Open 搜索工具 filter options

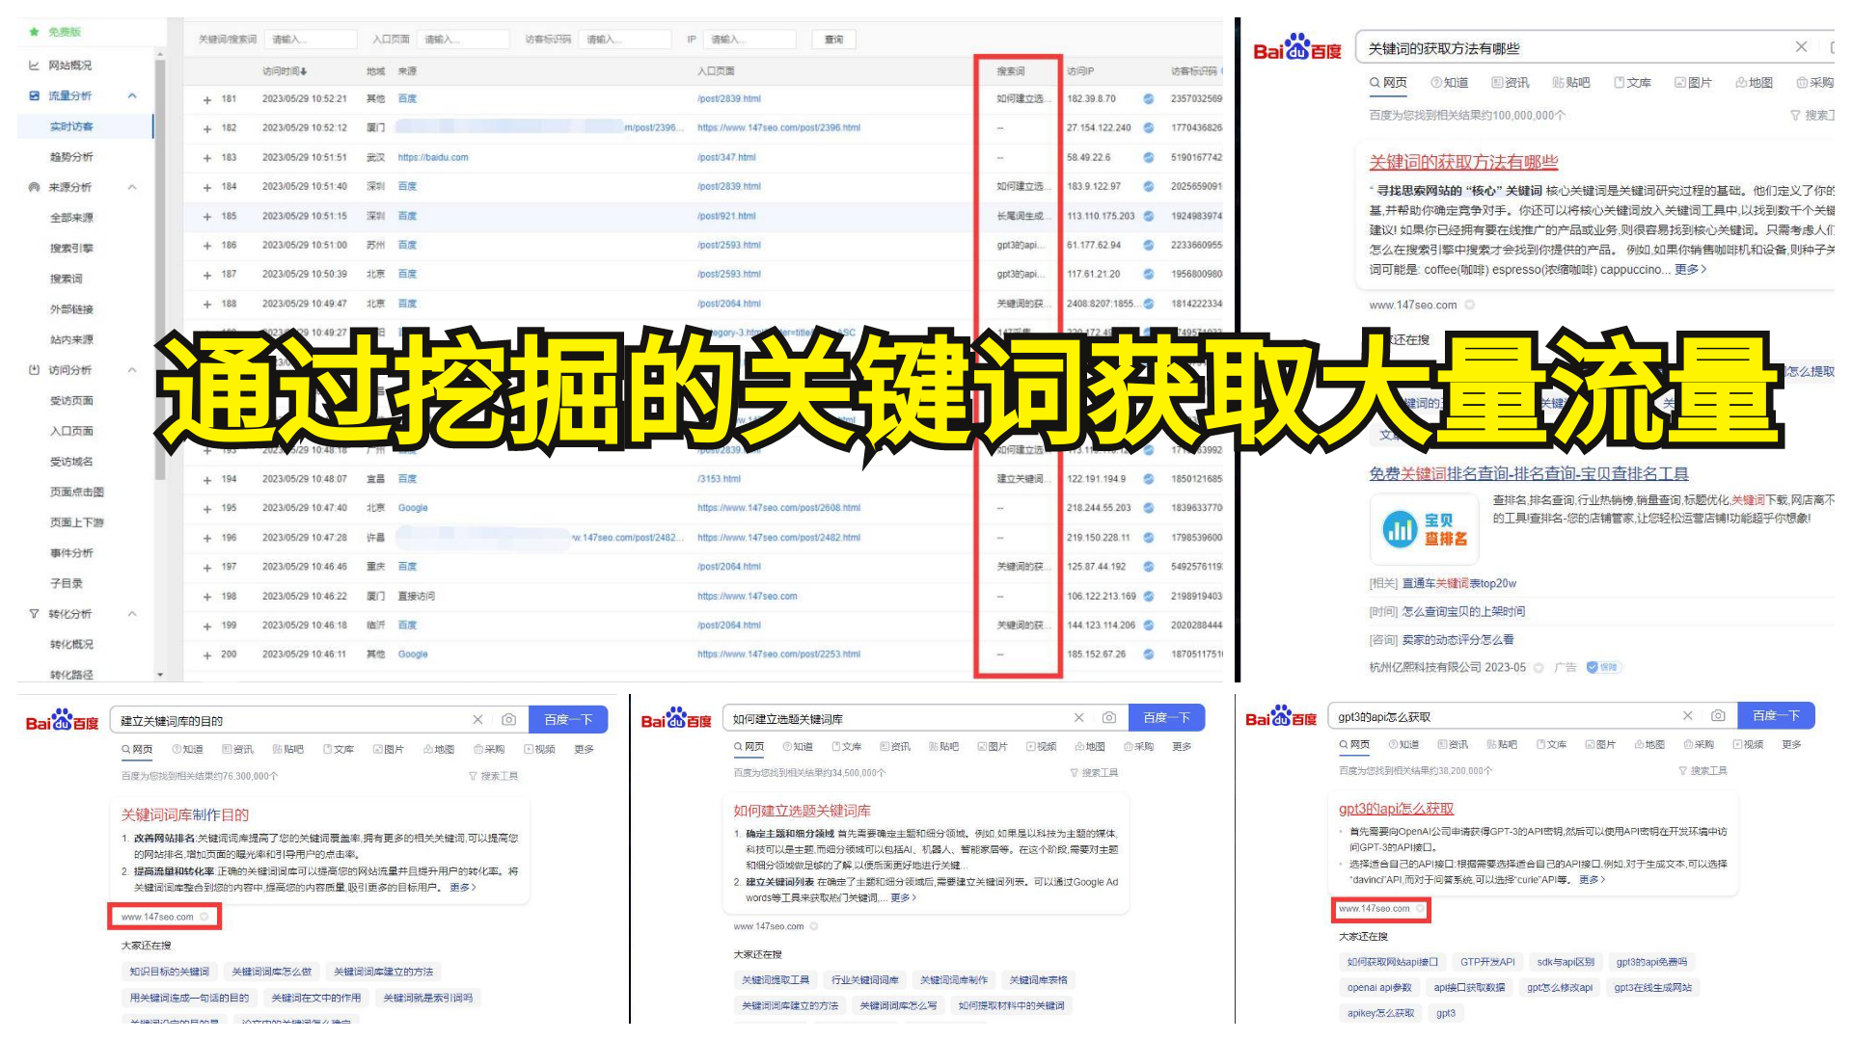click(1813, 114)
